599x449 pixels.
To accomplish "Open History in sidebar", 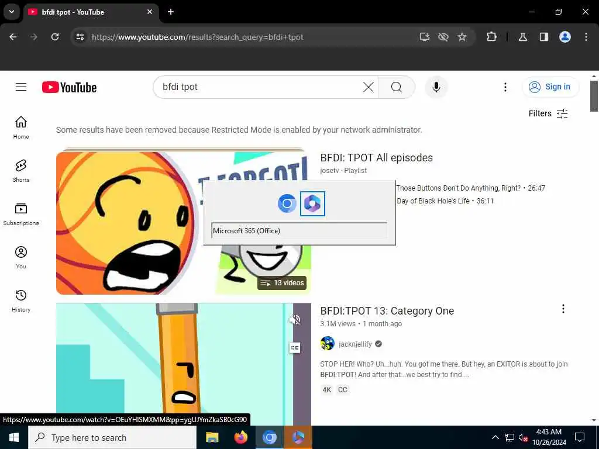I will click(x=21, y=301).
